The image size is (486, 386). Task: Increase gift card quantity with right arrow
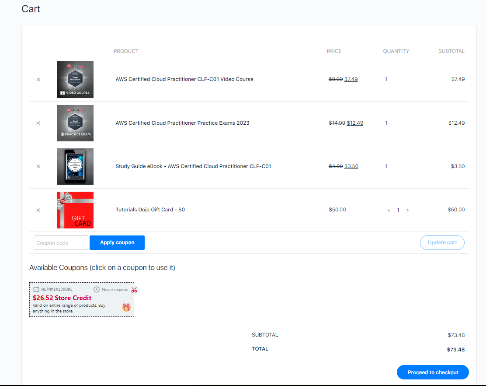point(408,211)
